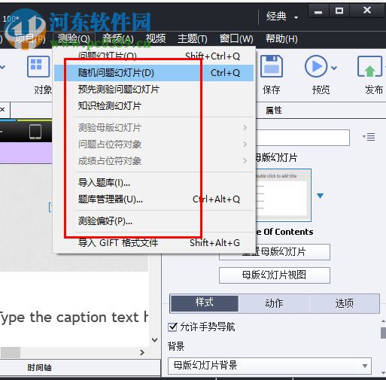Click the canvas vertical scroll down arrow
The width and height of the screenshot is (386, 380).
pos(155,340)
